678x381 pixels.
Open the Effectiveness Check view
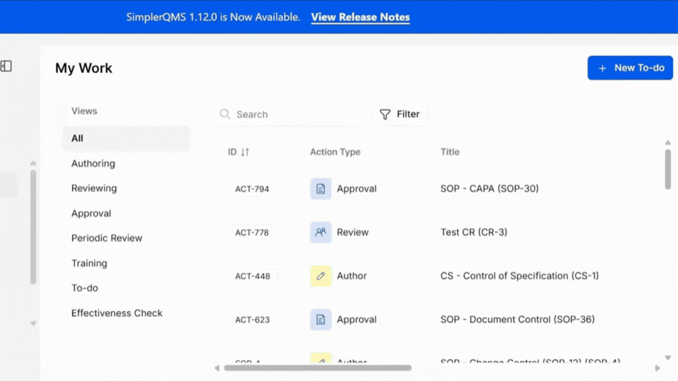point(117,313)
